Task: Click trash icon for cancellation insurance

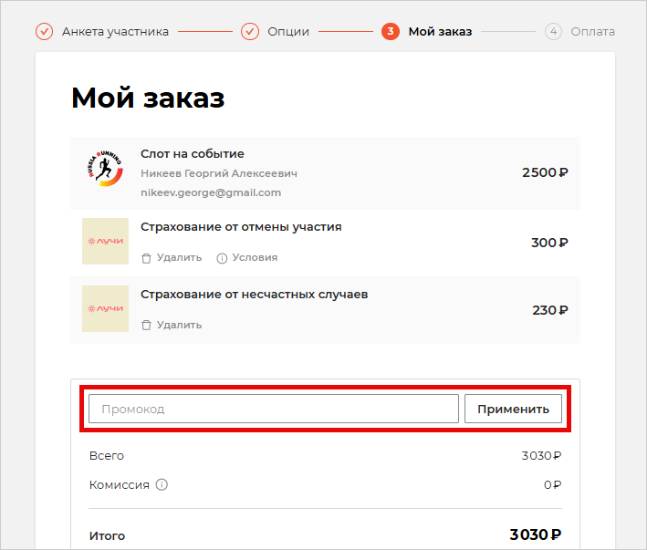Action: coord(146,258)
